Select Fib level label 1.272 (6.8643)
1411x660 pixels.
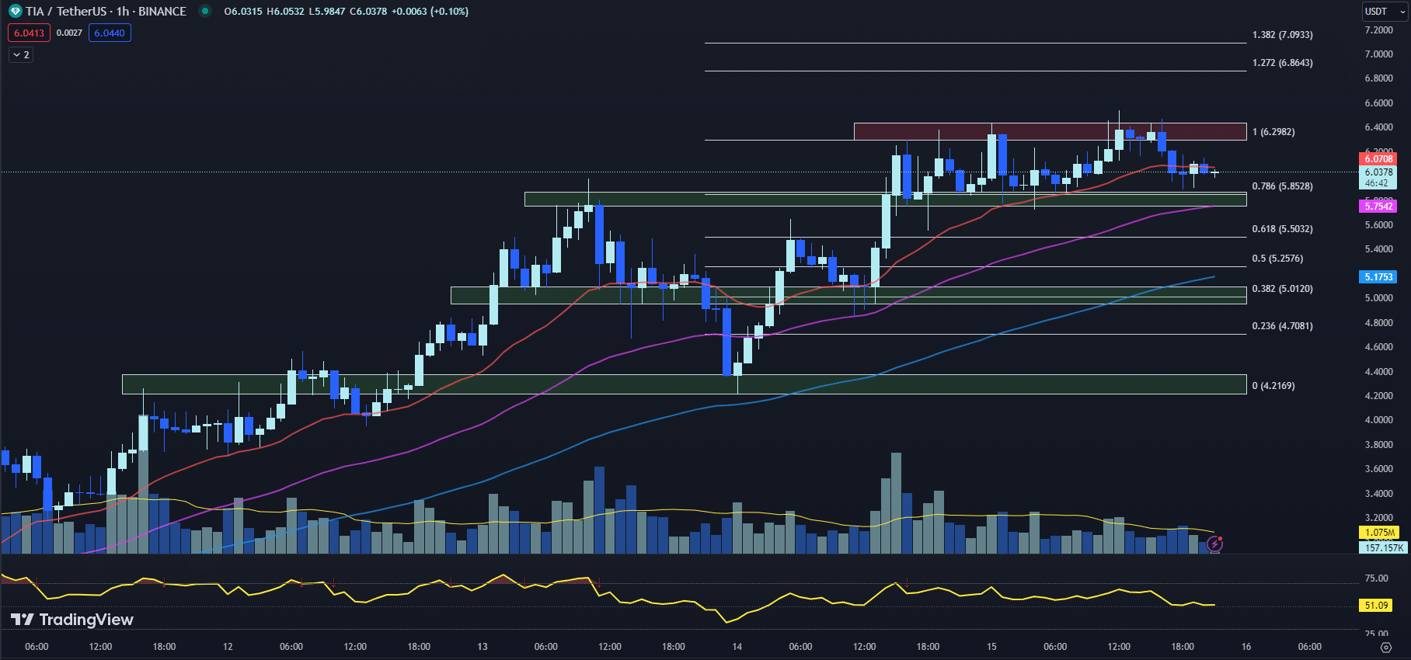1283,63
